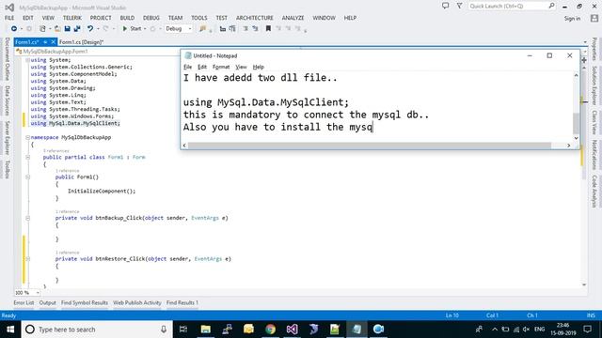The width and height of the screenshot is (602, 338).
Task: Click the notifications filter funnel icon
Action: pyautogui.click(x=459, y=6)
